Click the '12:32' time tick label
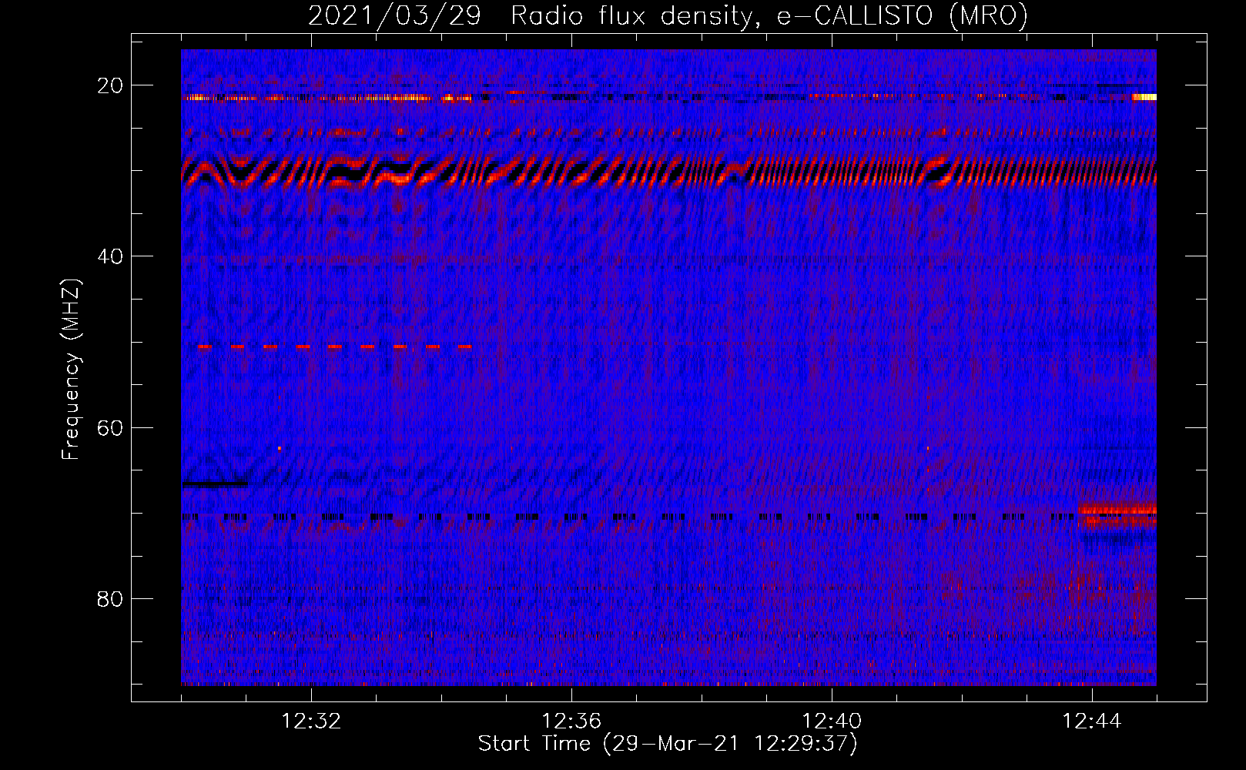This screenshot has height=770, width=1246. (x=311, y=721)
